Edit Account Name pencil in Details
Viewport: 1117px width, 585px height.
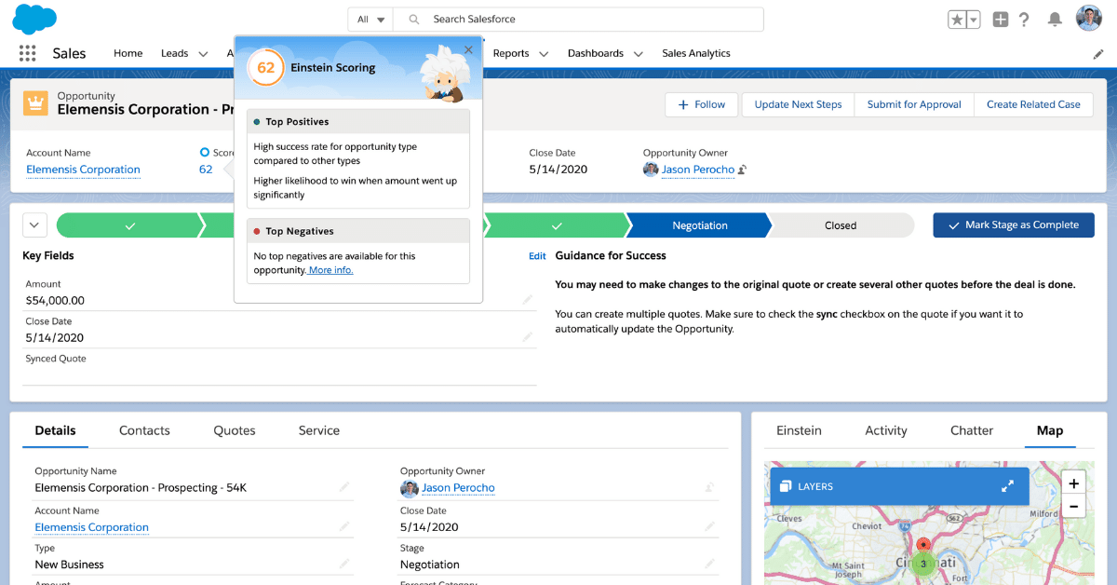click(x=344, y=527)
